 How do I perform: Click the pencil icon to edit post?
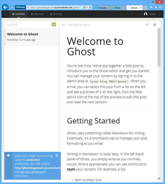click(147, 25)
